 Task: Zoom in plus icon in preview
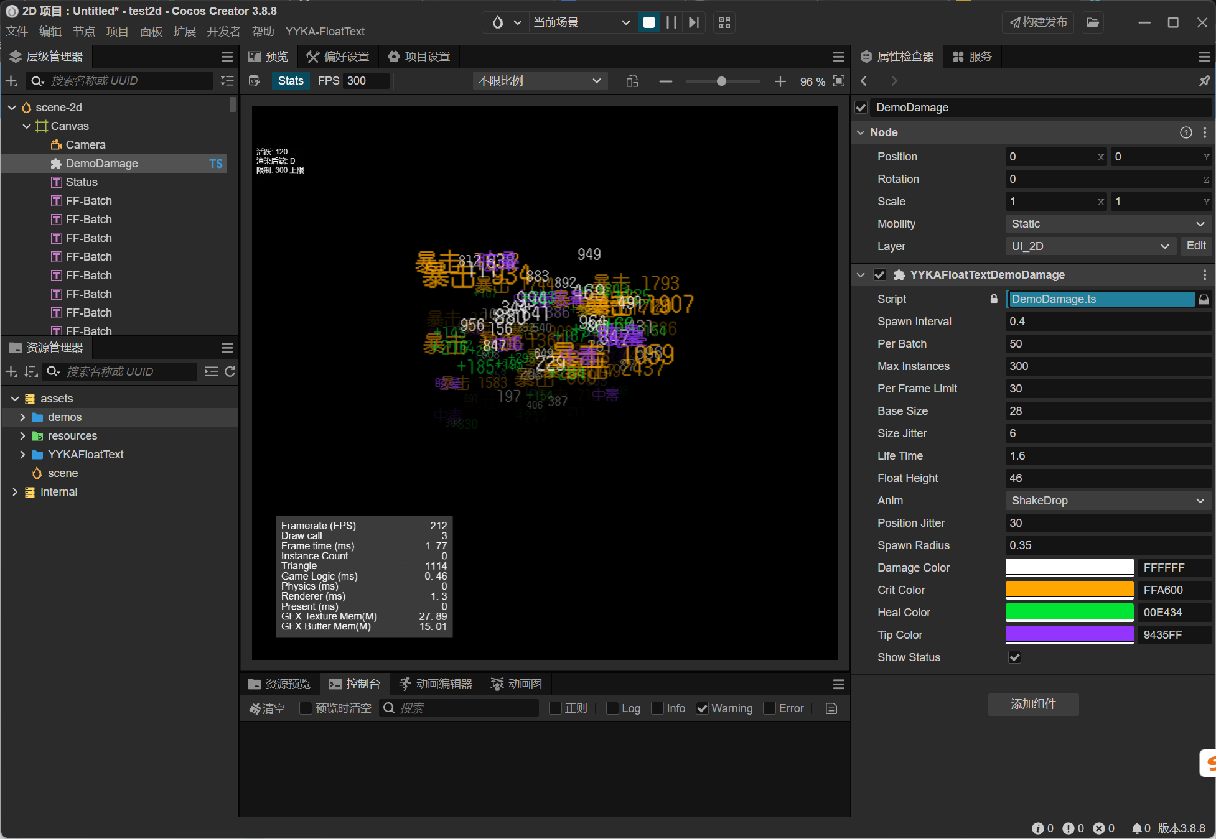(780, 81)
